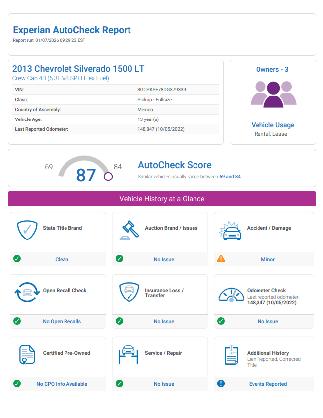Image resolution: width=323 pixels, height=418 pixels.
Task: Click the VIN number value
Action: coord(162,90)
